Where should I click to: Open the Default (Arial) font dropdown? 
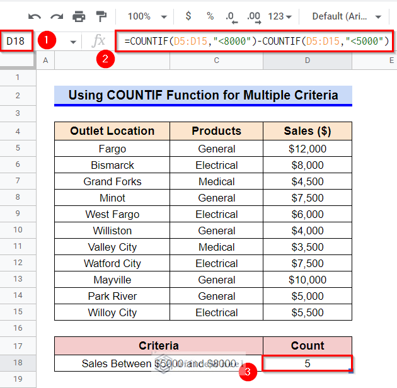[x=347, y=17]
